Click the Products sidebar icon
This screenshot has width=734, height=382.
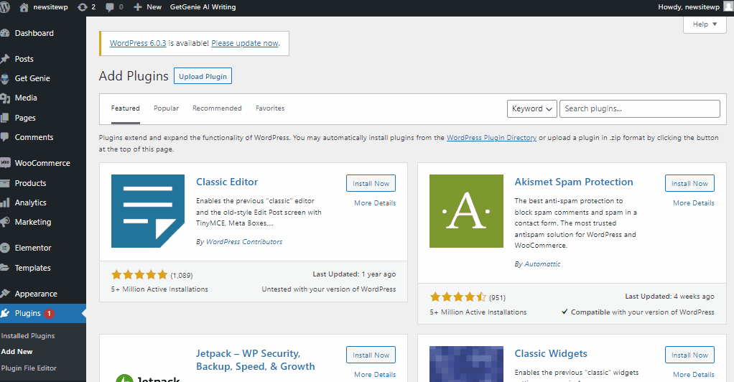pos(5,183)
